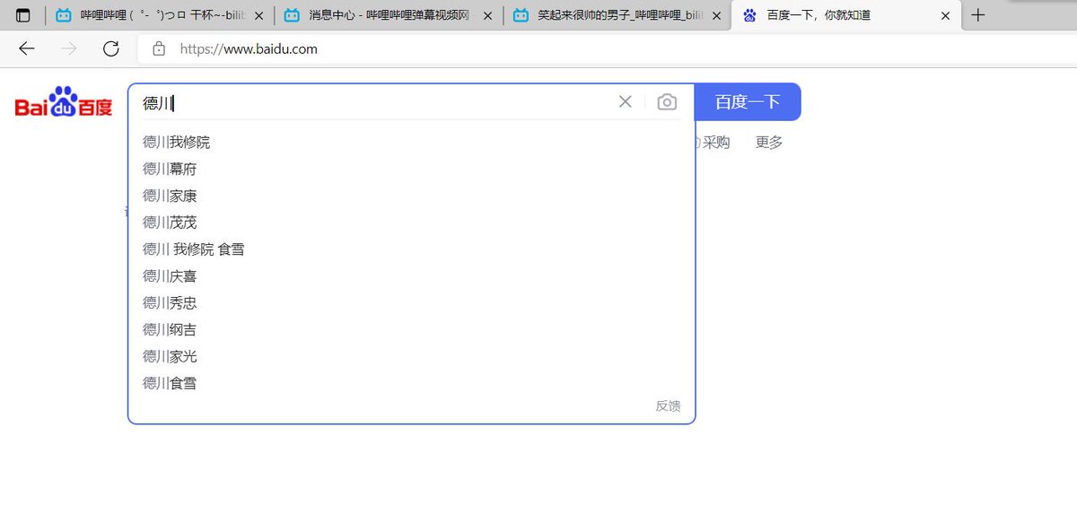Switch to the 消息中心 tab
1077x506 pixels.
tap(388, 15)
